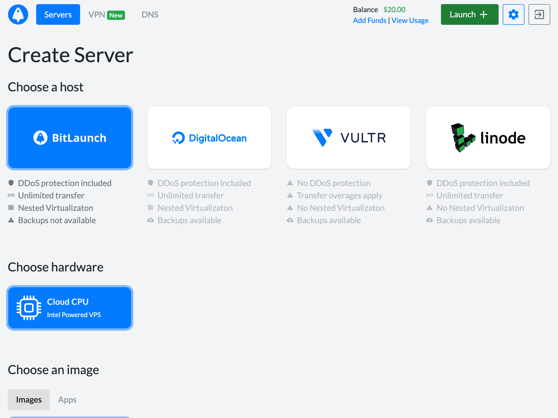Click the Vultr V logo icon
This screenshot has height=418, width=558.
pos(322,137)
